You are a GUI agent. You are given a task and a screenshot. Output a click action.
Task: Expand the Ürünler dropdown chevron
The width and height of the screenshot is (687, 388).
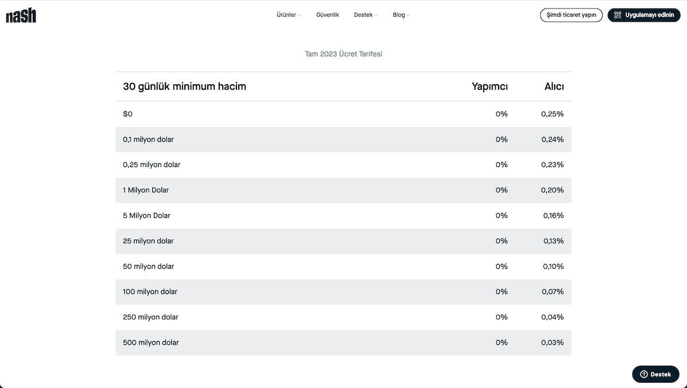[299, 15]
